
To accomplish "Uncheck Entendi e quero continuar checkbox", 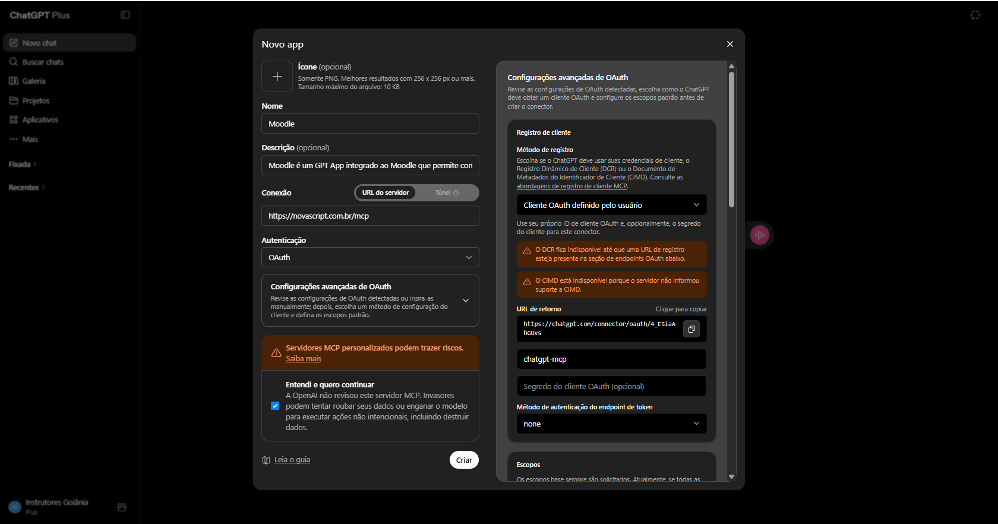I will (275, 406).
